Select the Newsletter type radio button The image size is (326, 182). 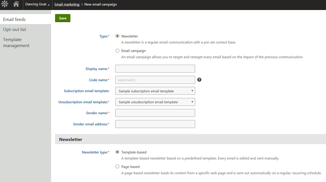118,36
